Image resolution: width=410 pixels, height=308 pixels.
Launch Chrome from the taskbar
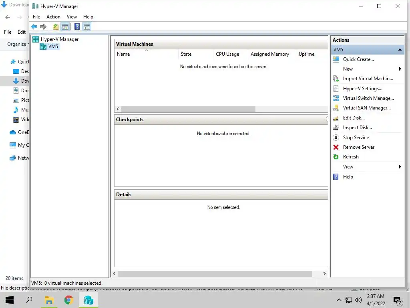click(69, 300)
